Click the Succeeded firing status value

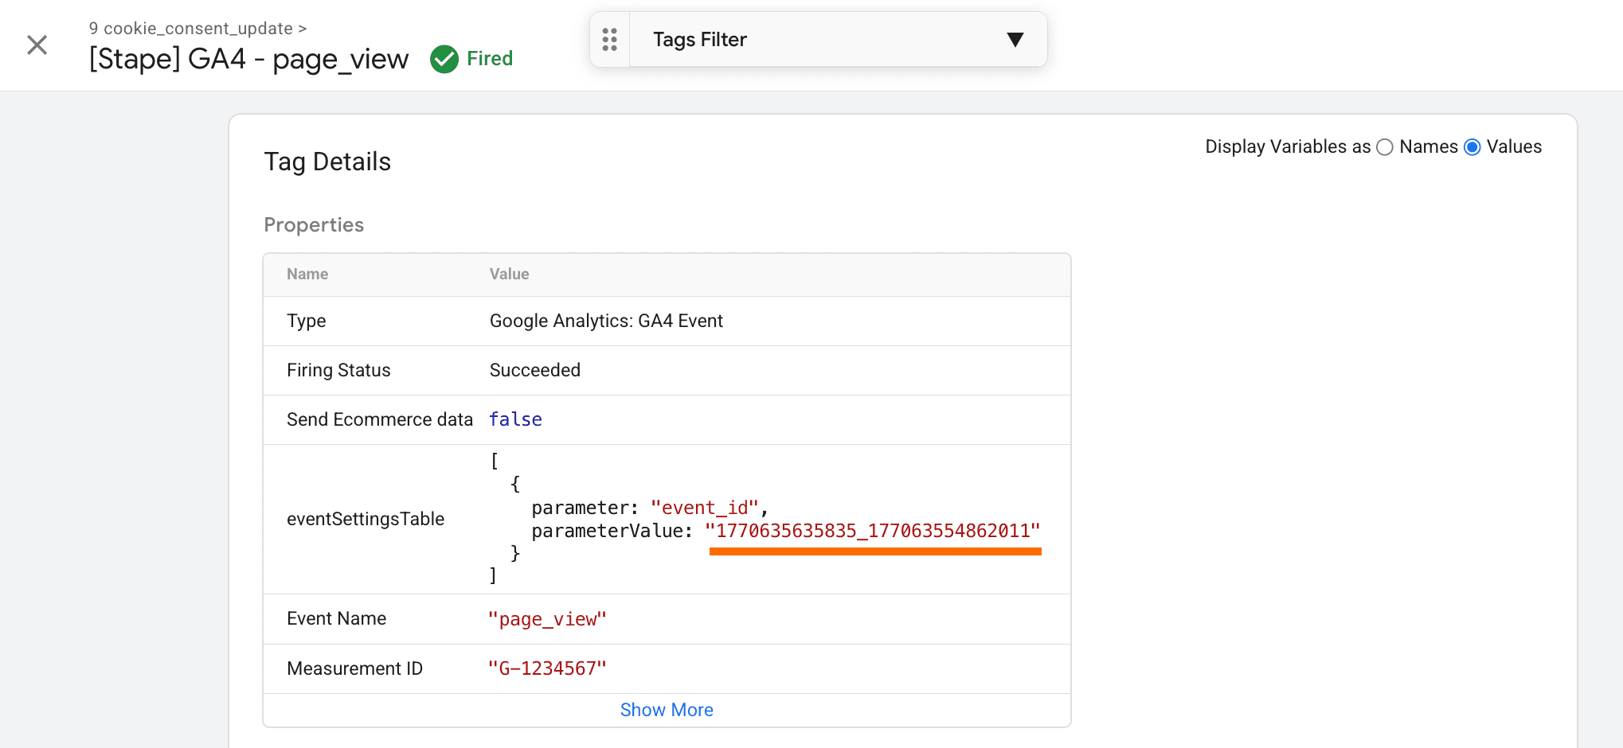[x=534, y=370]
